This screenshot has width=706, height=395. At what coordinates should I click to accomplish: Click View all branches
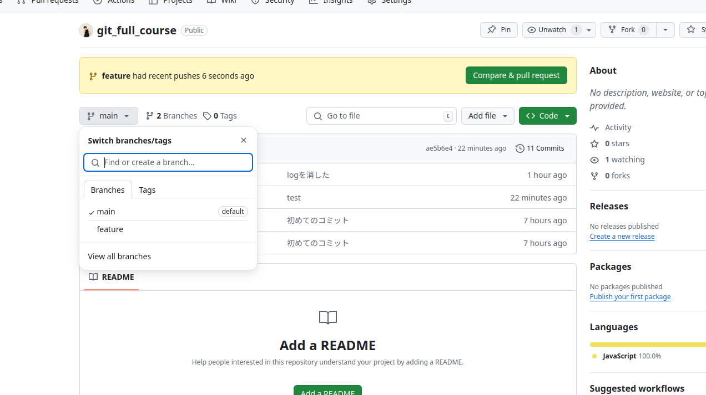coord(119,257)
